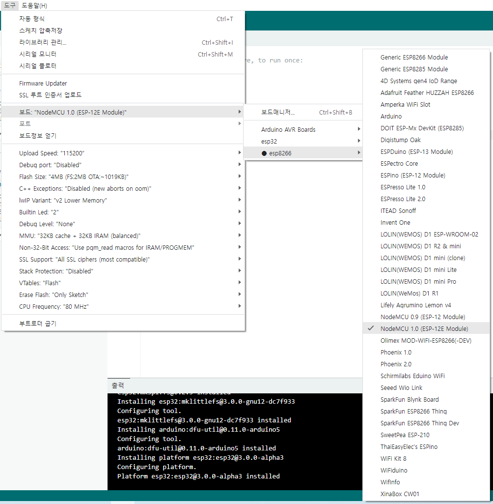This screenshot has width=493, height=504.
Task: Select LOLIN(WEMOS) D1 mini Lite
Action: point(426,269)
